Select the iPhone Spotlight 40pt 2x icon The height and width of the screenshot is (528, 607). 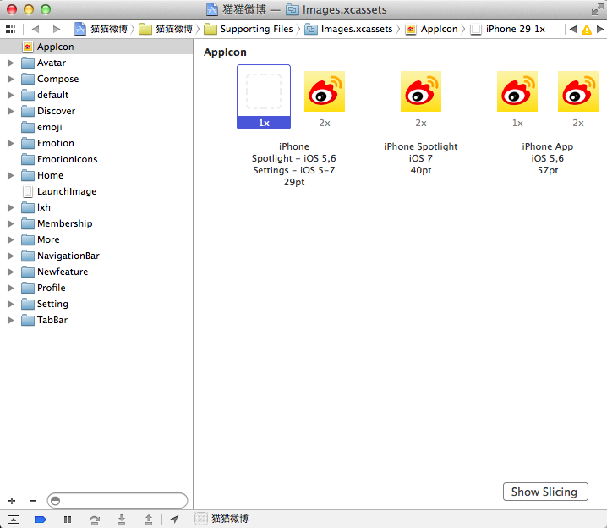(x=421, y=91)
